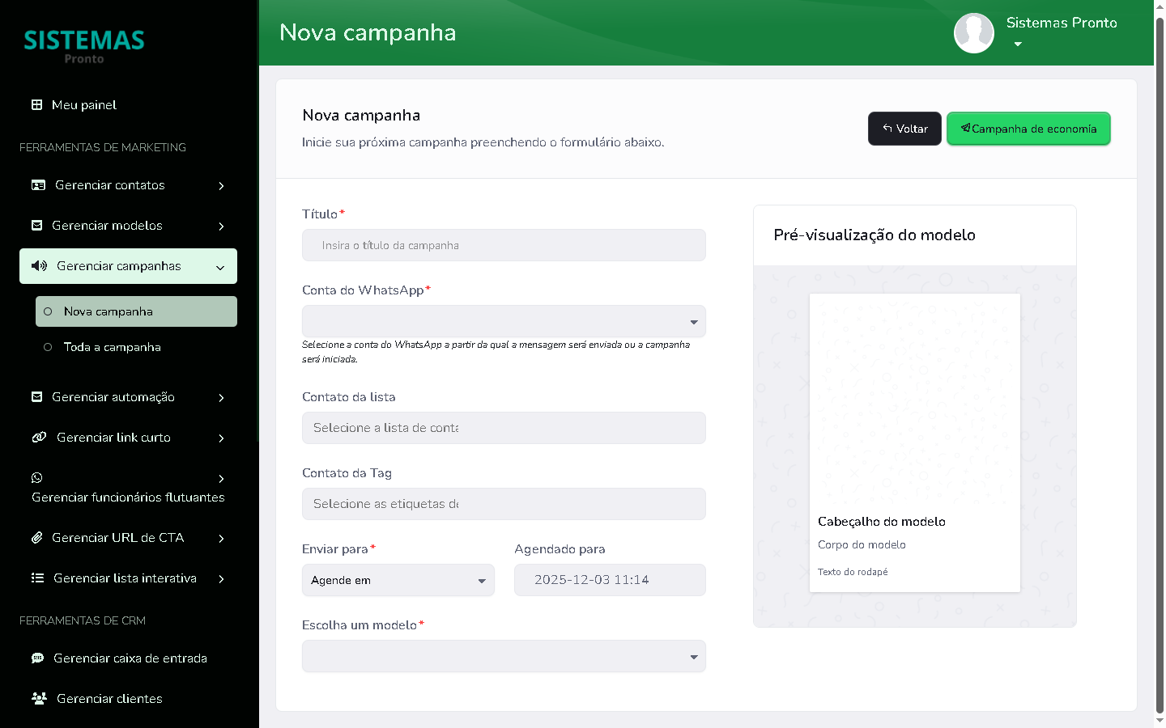
Task: Expand the Gerenciar automação menu
Action: tap(128, 397)
